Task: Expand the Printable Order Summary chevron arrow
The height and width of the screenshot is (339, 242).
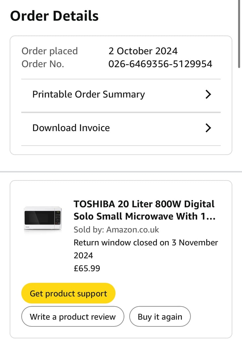Action: pyautogui.click(x=208, y=94)
